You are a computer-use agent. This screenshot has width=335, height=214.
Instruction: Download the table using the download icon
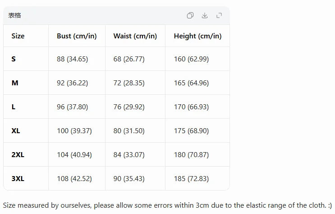coord(205,15)
